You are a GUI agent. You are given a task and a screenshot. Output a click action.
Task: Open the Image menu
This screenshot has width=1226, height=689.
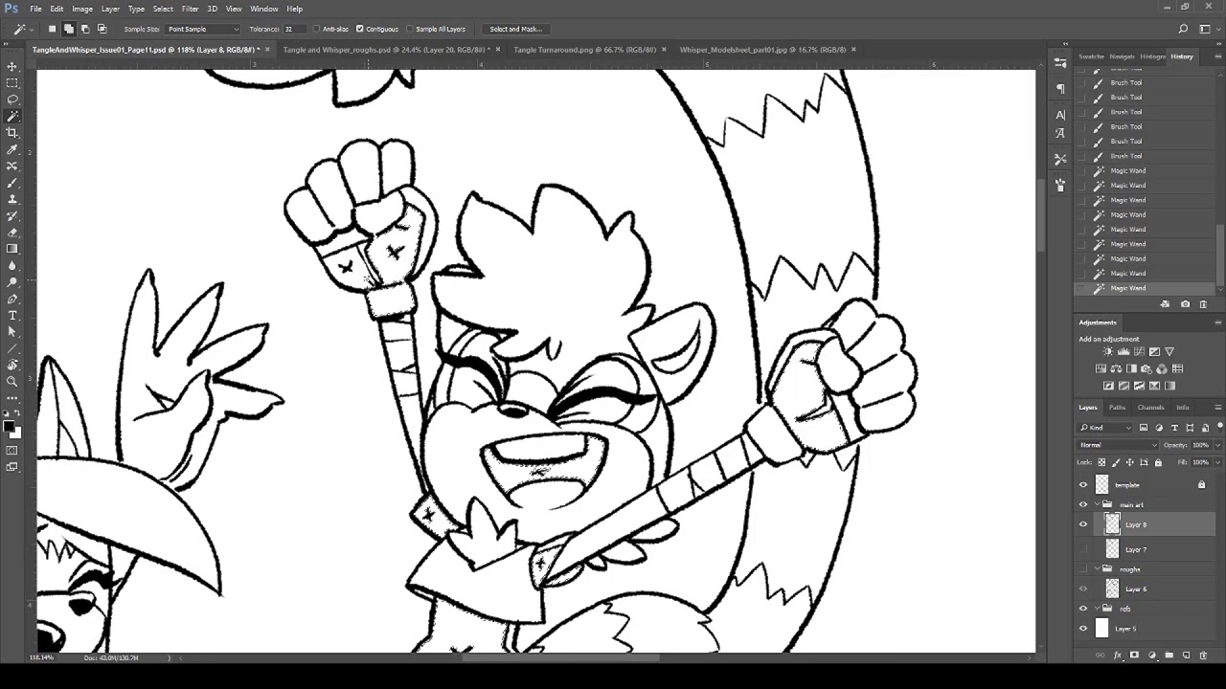point(82,9)
